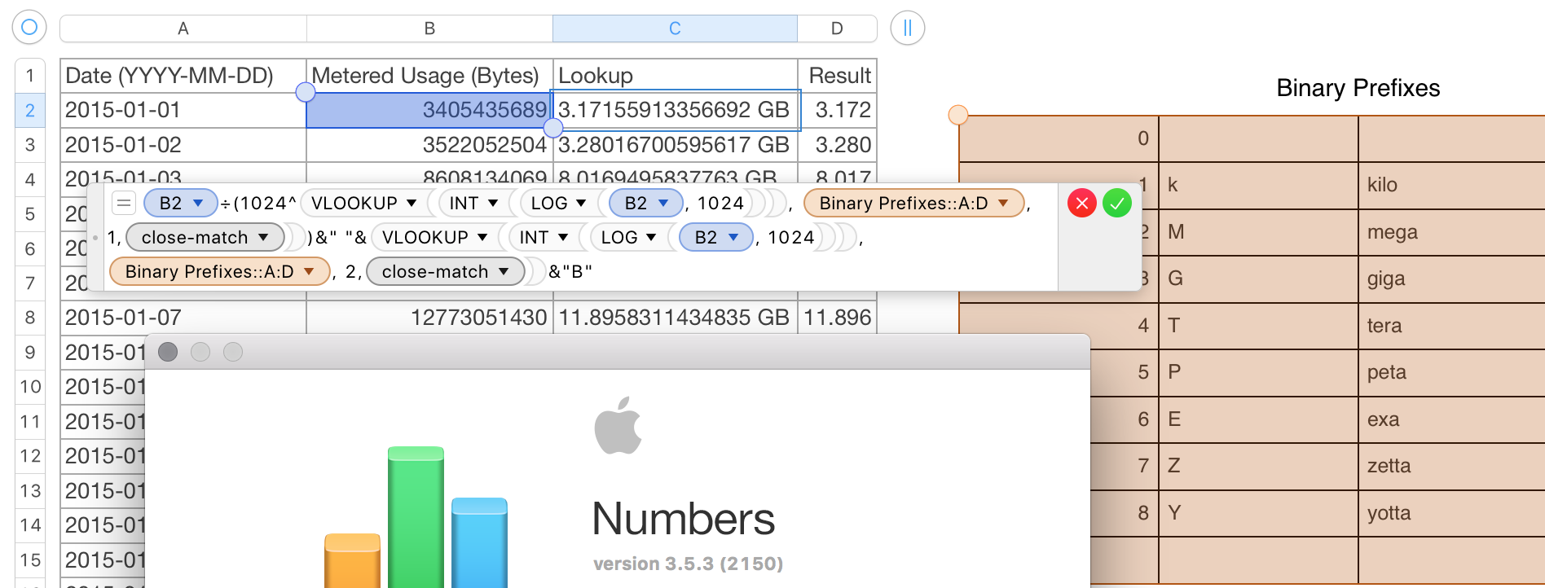
Task: Click the date cell 2015-01-07
Action: (x=183, y=318)
